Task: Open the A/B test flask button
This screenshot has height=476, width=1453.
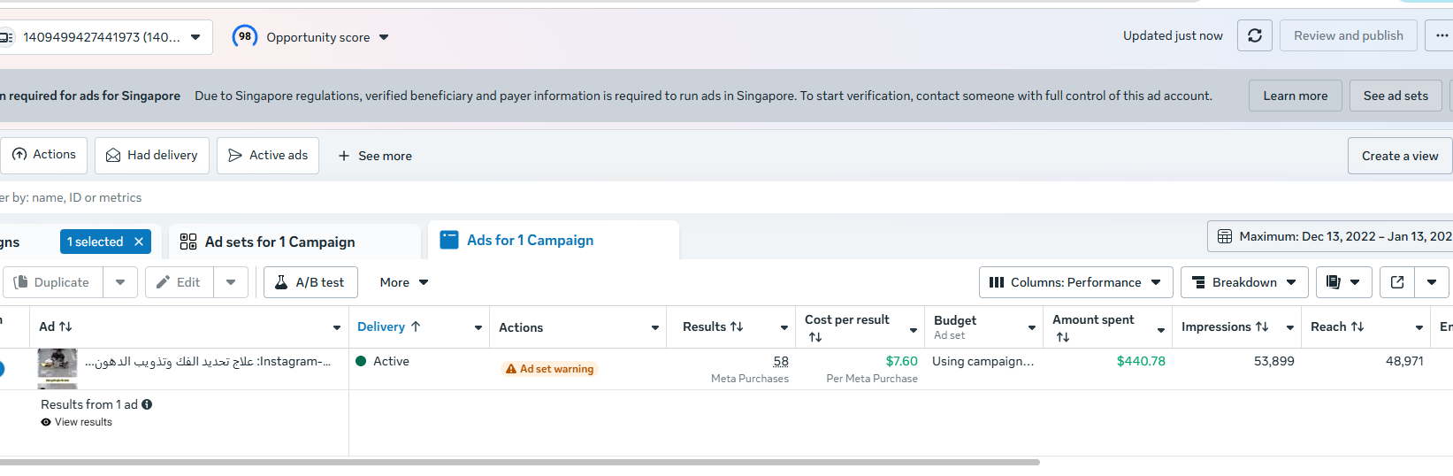Action: tap(310, 282)
